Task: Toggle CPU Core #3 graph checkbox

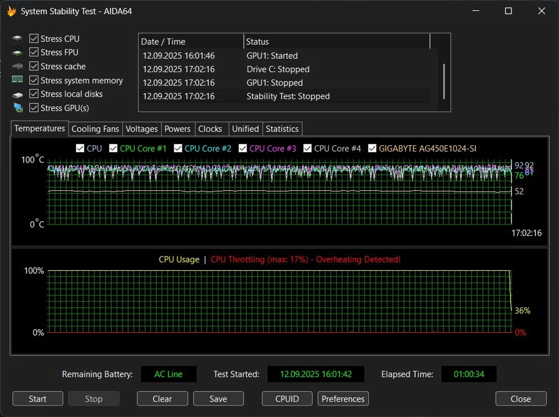Action: [x=243, y=148]
